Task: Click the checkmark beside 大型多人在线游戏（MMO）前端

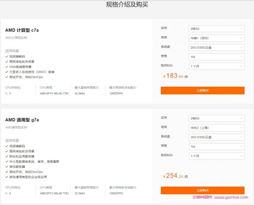Action: click(x=7, y=72)
